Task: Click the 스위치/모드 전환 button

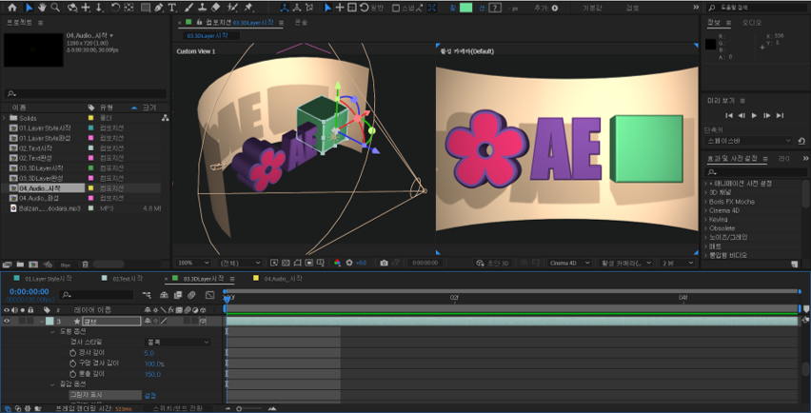Action: (x=178, y=408)
